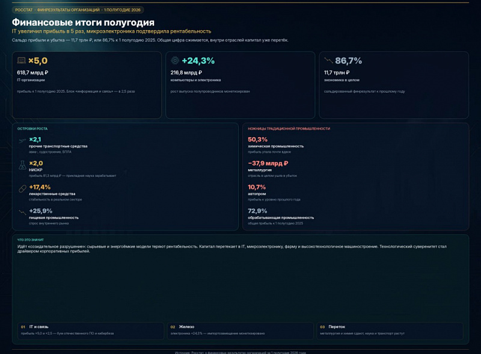Click the yellow subtitle about IT увеличил прибыль

tap(111, 31)
